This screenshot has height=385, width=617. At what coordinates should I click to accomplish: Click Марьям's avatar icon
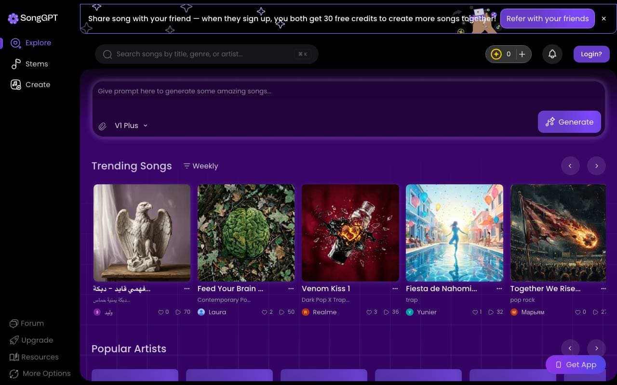pyautogui.click(x=514, y=312)
